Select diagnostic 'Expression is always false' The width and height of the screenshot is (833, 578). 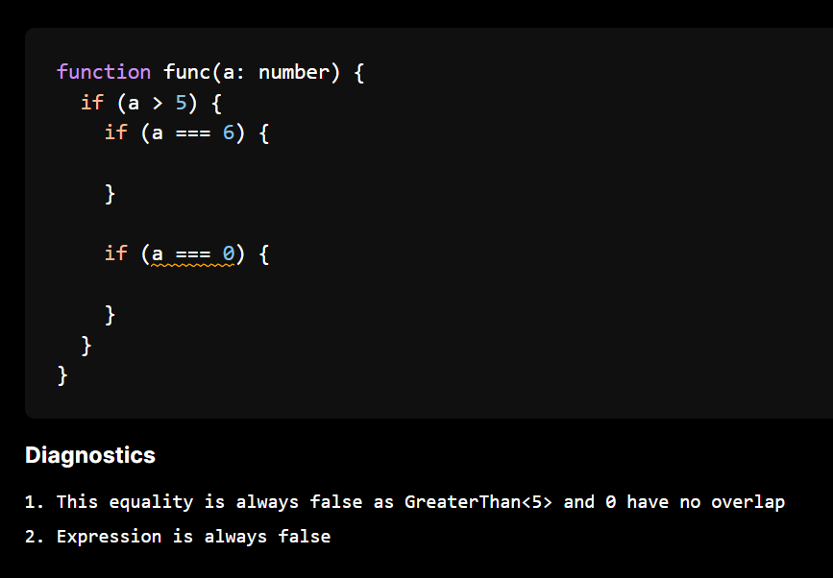pos(178,537)
